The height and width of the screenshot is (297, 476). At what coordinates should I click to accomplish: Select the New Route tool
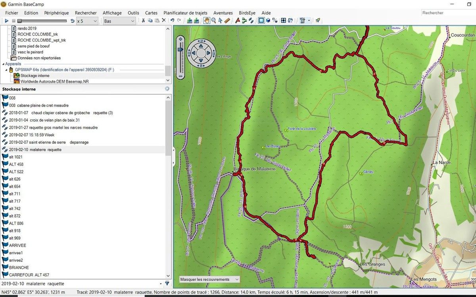coord(244,21)
